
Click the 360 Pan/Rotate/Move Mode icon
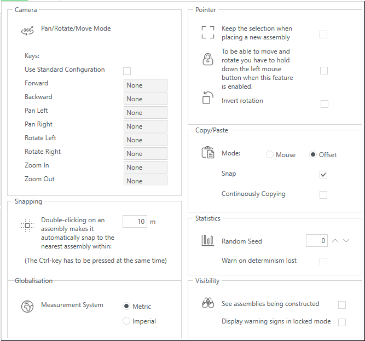27,31
